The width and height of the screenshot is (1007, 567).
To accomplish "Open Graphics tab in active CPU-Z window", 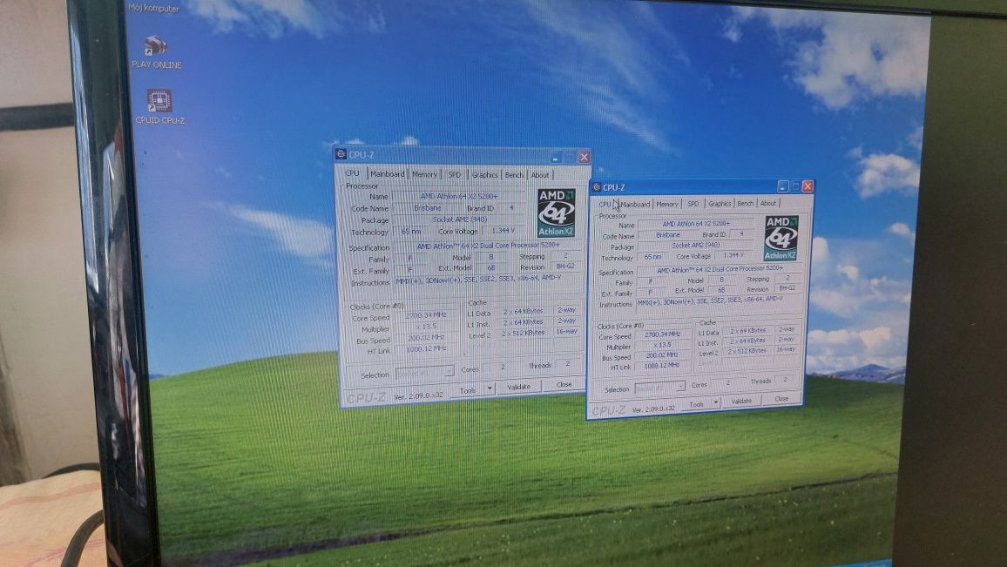I will point(720,204).
